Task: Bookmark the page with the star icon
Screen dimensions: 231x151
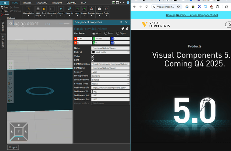Action: click(x=178, y=7)
